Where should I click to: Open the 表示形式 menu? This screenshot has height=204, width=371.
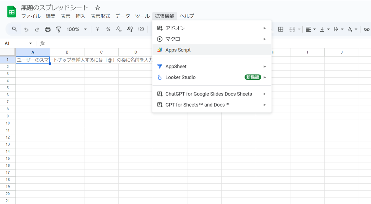point(100,16)
